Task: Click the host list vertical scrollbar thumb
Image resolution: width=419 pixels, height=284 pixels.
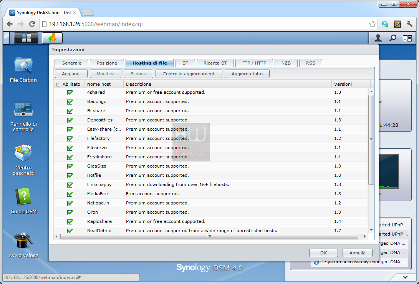Action: coord(371,140)
